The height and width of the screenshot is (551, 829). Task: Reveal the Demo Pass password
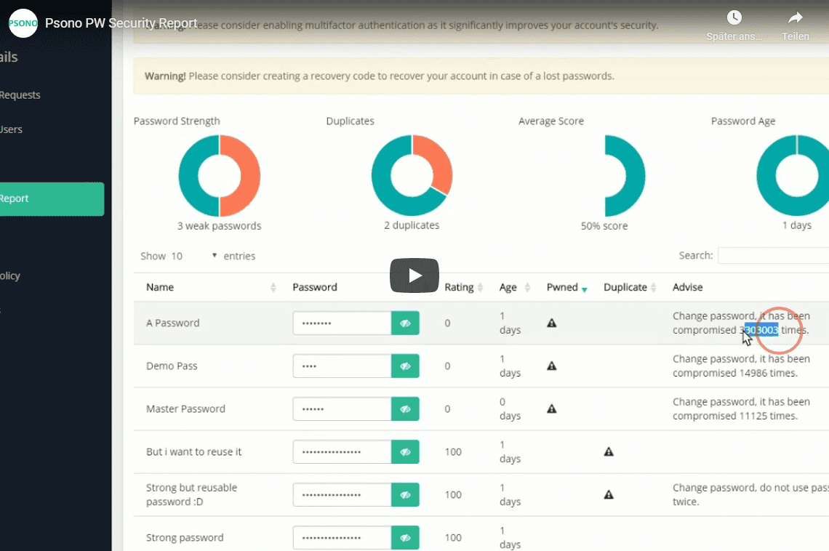click(405, 366)
